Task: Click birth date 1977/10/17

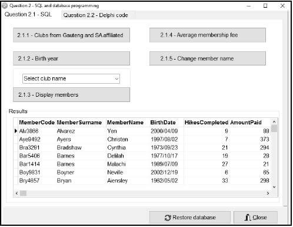Action: point(164,156)
